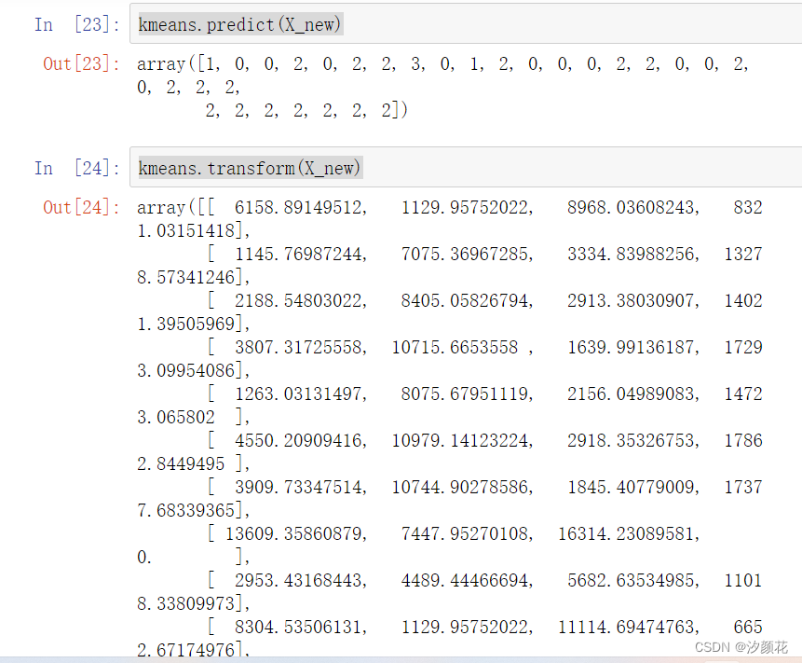Click value 8968.03608243 in output
Viewport: 802px width, 663px height.
click(632, 207)
